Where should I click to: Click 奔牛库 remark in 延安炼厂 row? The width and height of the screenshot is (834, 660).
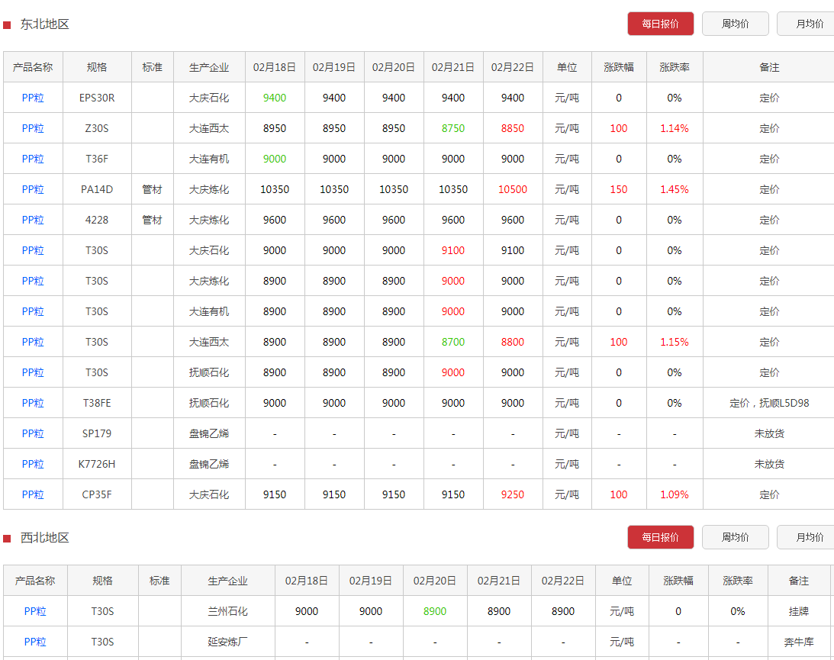(x=798, y=642)
